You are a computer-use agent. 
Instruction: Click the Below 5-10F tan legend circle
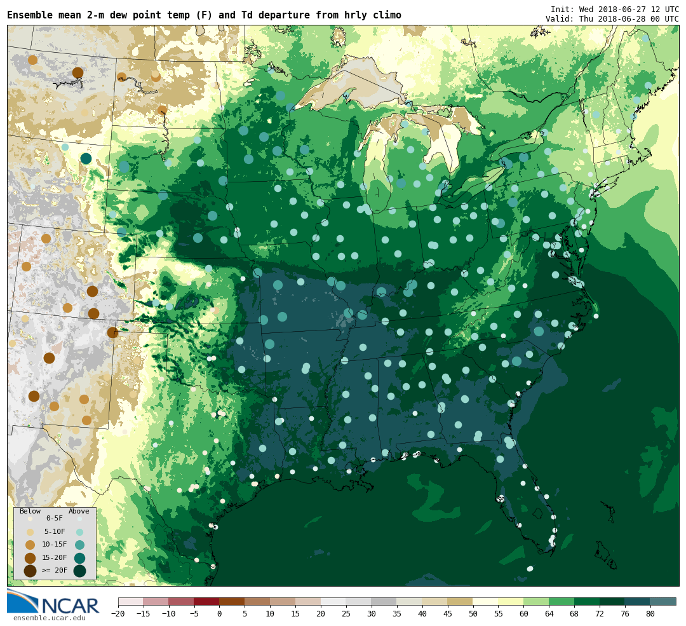click(30, 532)
